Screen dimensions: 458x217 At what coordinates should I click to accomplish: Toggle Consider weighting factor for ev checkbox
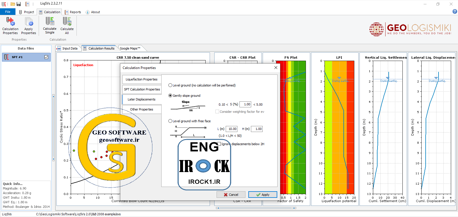[x=217, y=112]
